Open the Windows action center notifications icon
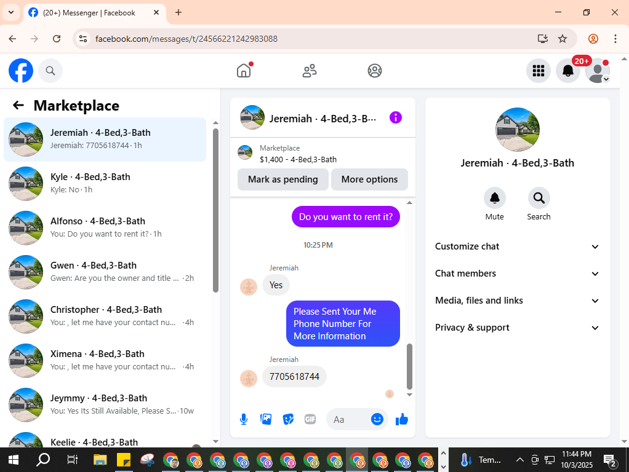Image resolution: width=629 pixels, height=472 pixels. 609,460
